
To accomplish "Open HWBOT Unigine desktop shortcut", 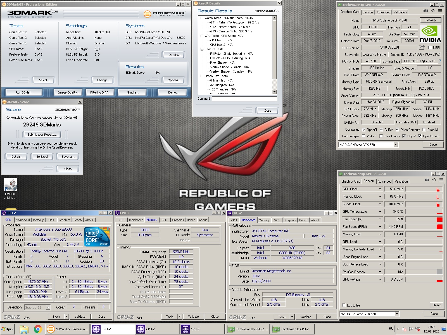I will click(10, 189).
